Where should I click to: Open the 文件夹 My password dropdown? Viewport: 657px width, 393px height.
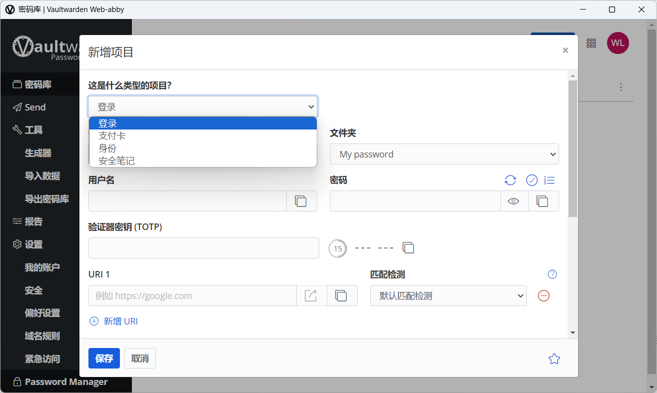444,154
